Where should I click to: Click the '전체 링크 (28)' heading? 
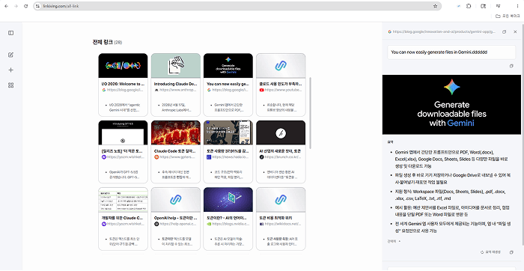pyautogui.click(x=107, y=43)
